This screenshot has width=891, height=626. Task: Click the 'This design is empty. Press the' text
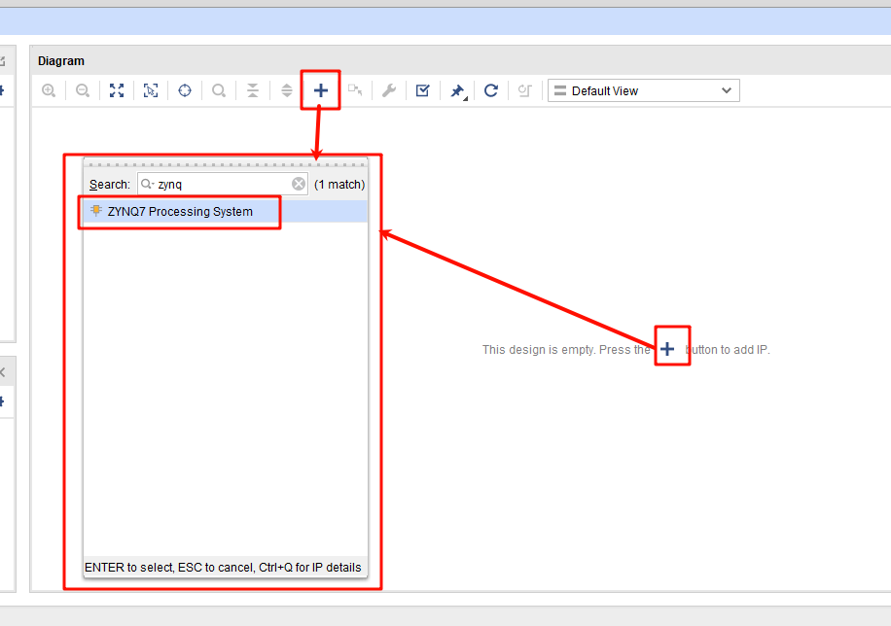pos(566,349)
